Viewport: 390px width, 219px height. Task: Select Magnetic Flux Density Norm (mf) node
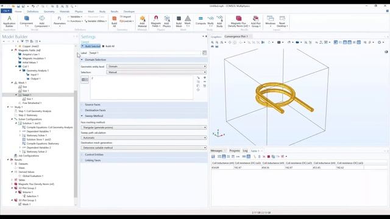[x=36, y=184]
